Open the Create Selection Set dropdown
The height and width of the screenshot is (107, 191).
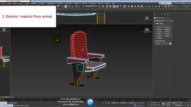coord(91,6)
